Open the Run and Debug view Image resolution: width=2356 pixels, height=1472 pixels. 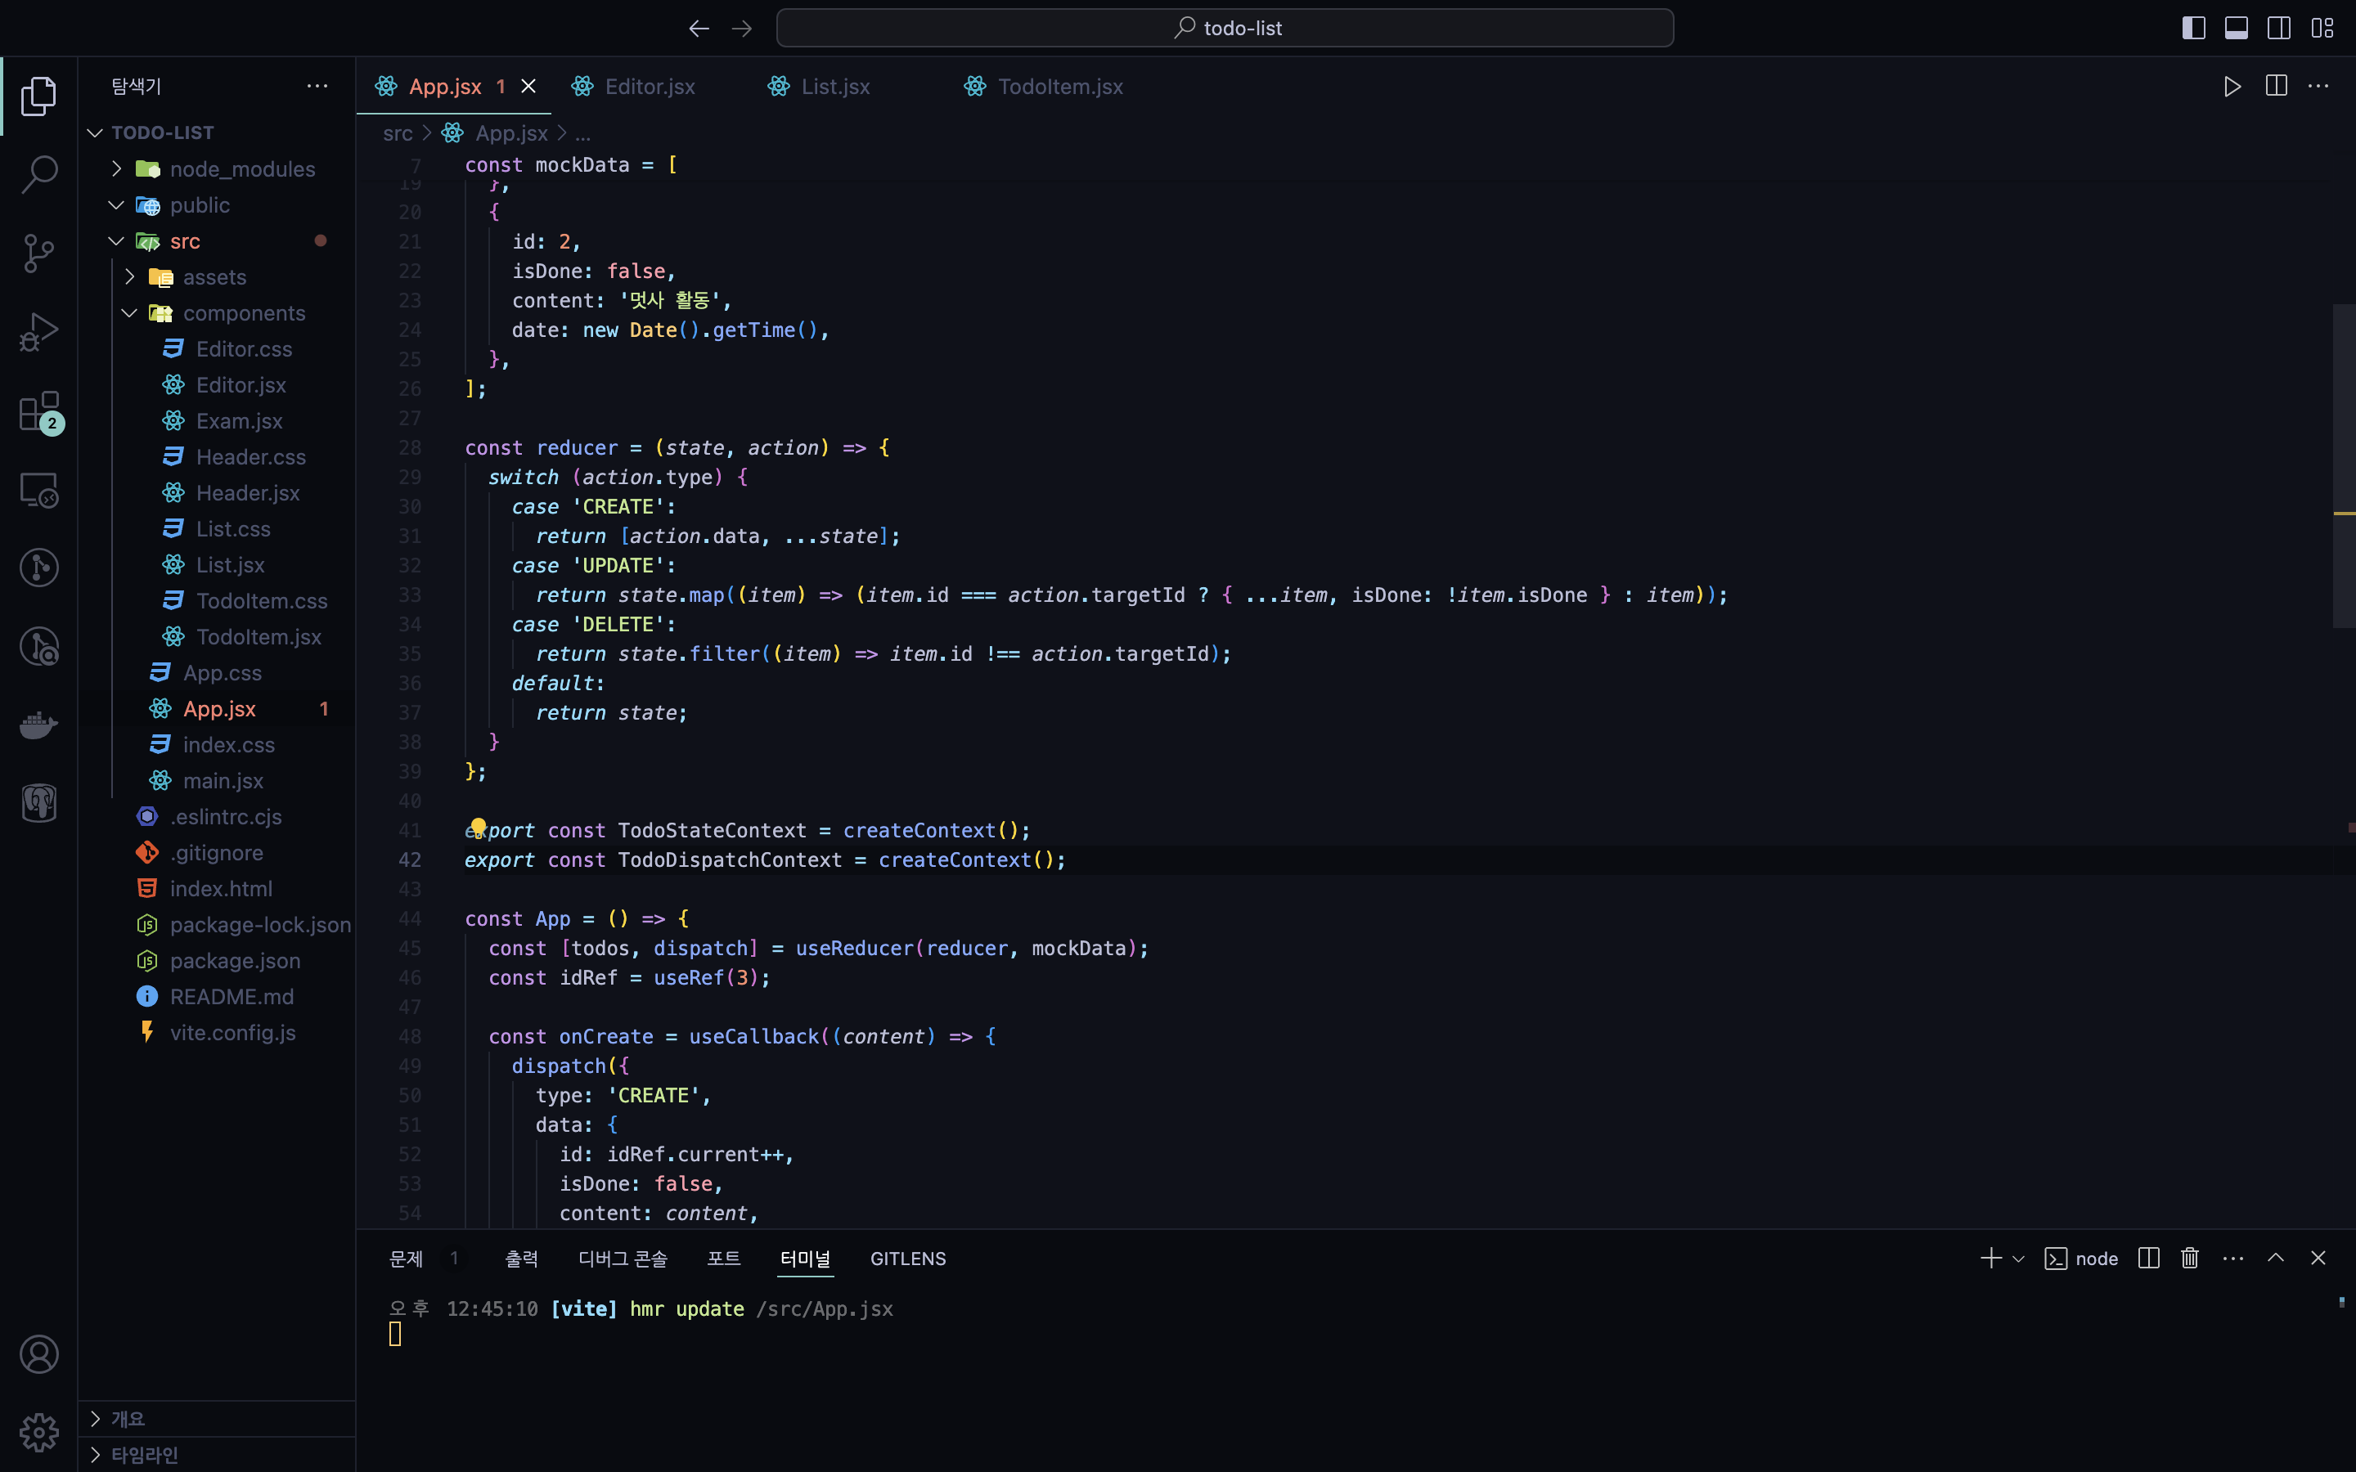click(39, 332)
